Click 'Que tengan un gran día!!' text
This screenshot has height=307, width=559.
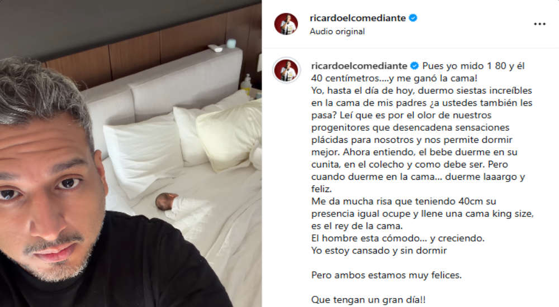pos(368,300)
